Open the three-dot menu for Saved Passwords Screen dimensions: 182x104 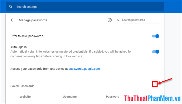click(x=155, y=84)
